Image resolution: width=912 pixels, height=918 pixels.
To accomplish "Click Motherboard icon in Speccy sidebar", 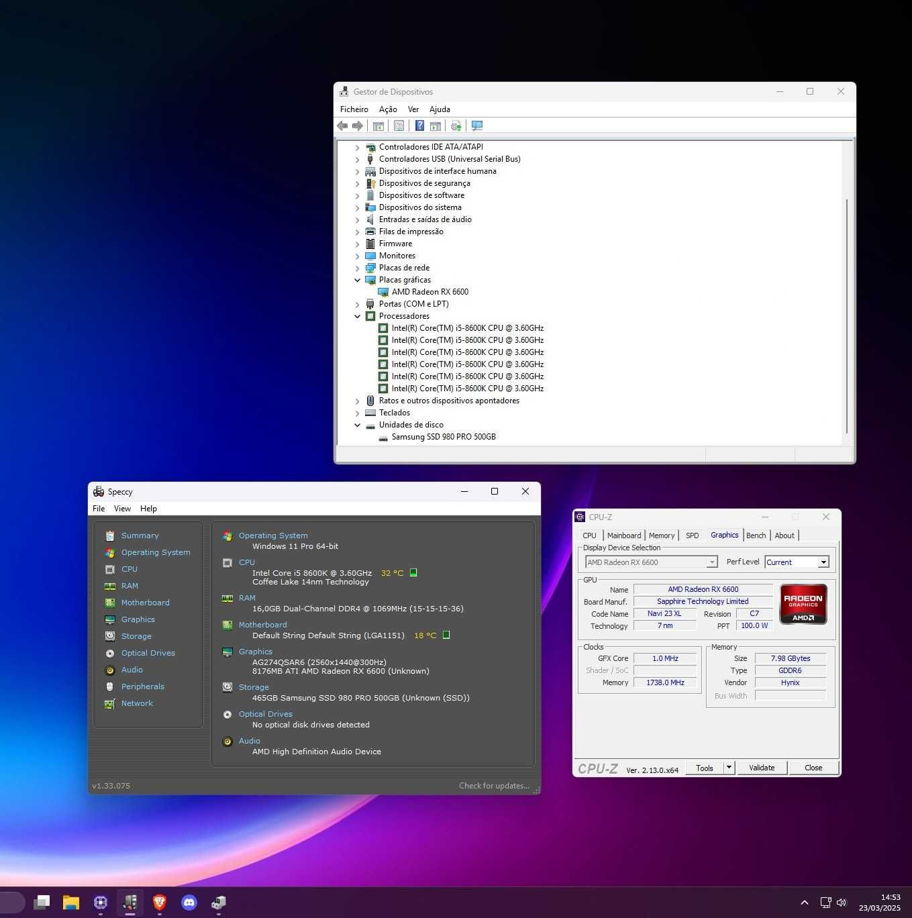I will 110,603.
